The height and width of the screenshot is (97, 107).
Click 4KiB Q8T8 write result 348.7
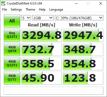pyautogui.click(x=83, y=49)
